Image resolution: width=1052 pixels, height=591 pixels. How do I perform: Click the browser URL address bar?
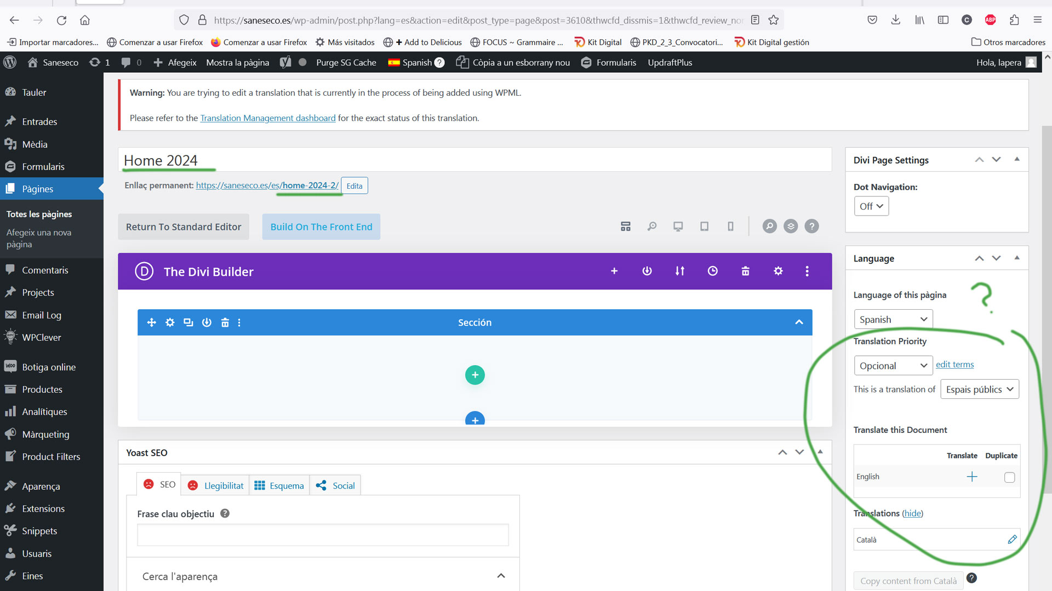478,20
